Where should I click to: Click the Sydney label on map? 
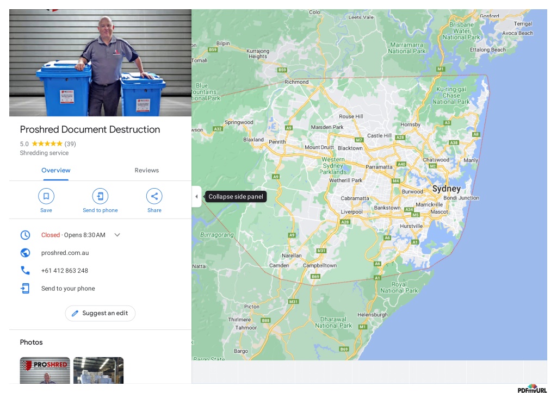pyautogui.click(x=446, y=189)
